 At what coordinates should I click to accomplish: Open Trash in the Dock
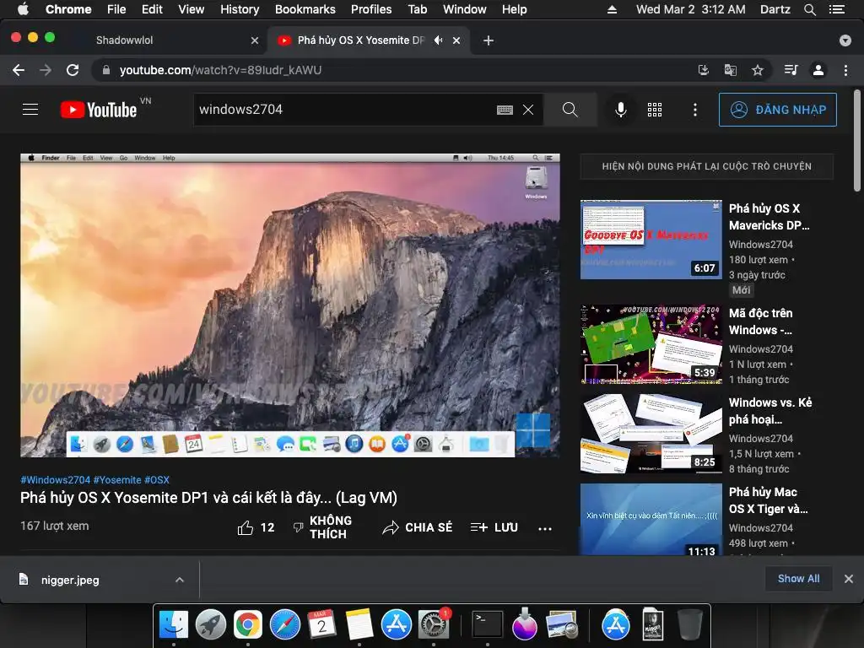pyautogui.click(x=688, y=624)
